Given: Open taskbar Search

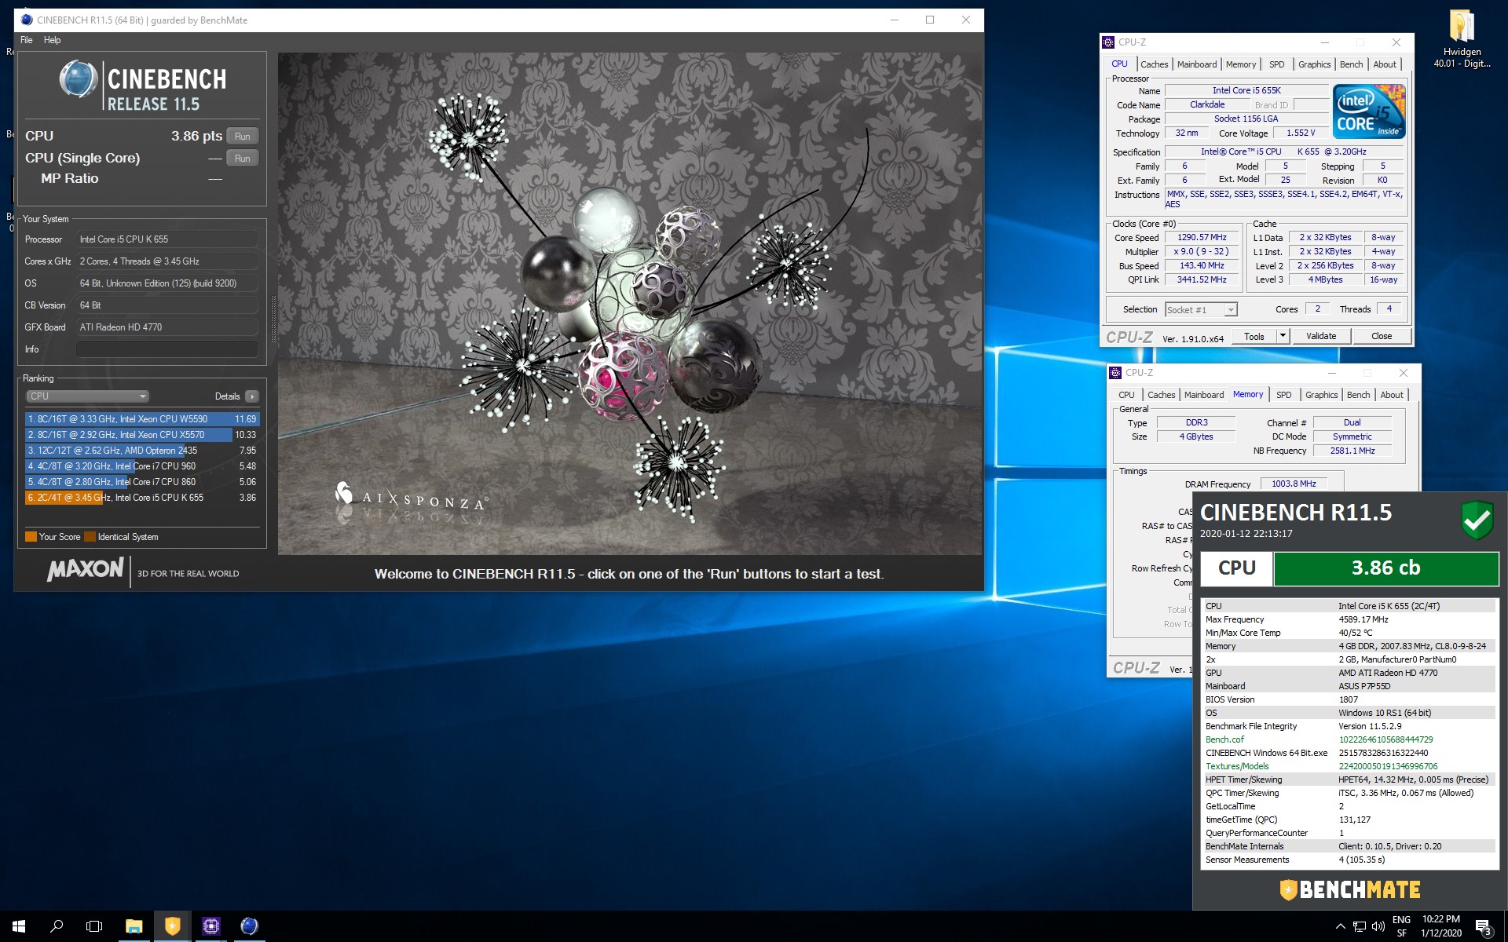Looking at the screenshot, I should 57,926.
